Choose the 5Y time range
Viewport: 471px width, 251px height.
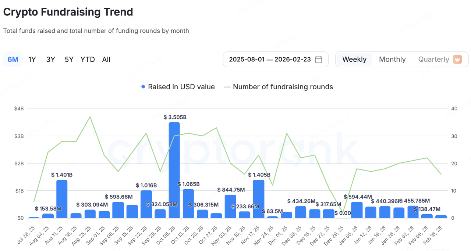pos(69,60)
